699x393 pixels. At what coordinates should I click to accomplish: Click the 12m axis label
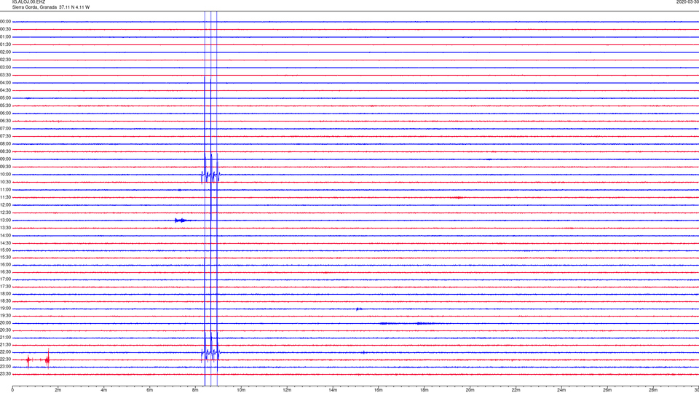click(287, 390)
